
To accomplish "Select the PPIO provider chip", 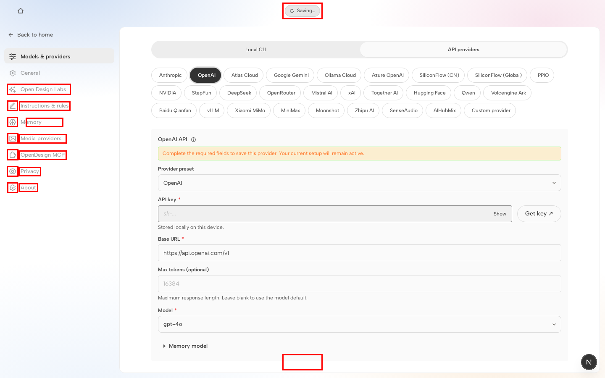I will [x=543, y=75].
